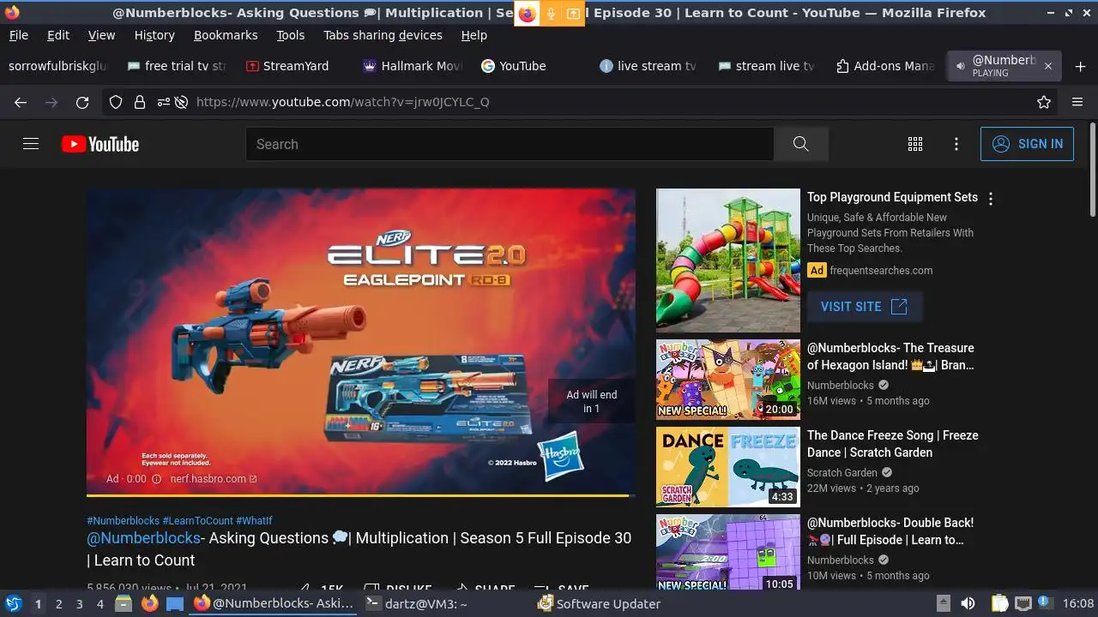Click #Numberblocks hashtag link
Image resolution: width=1098 pixels, height=617 pixels.
pos(124,521)
